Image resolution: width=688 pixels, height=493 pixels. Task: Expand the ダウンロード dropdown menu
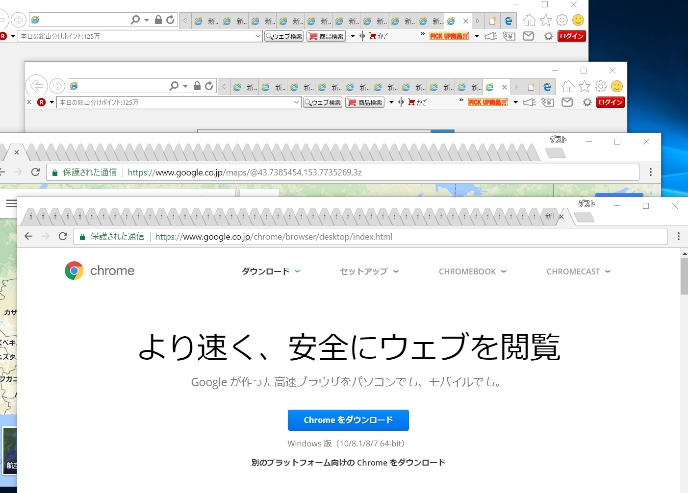tap(270, 271)
